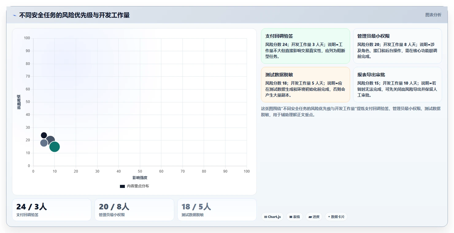This screenshot has width=454, height=233.
Task: Click the dark legend swatch for 内容重点分布
Action: (x=122, y=186)
